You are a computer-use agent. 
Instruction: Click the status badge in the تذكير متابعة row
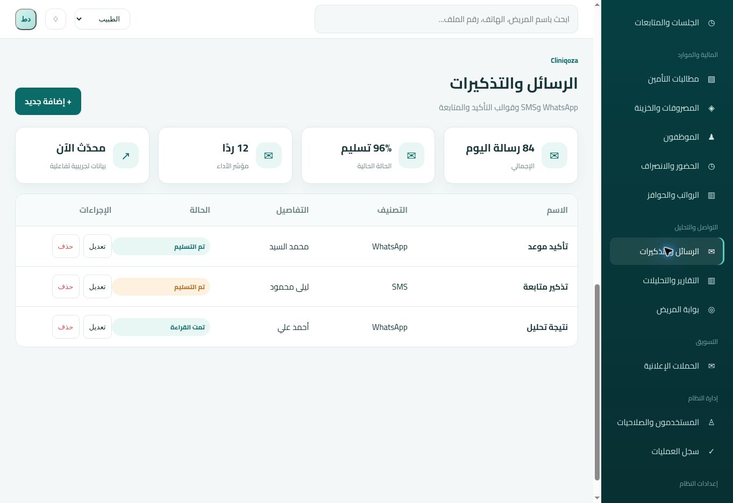[161, 286]
